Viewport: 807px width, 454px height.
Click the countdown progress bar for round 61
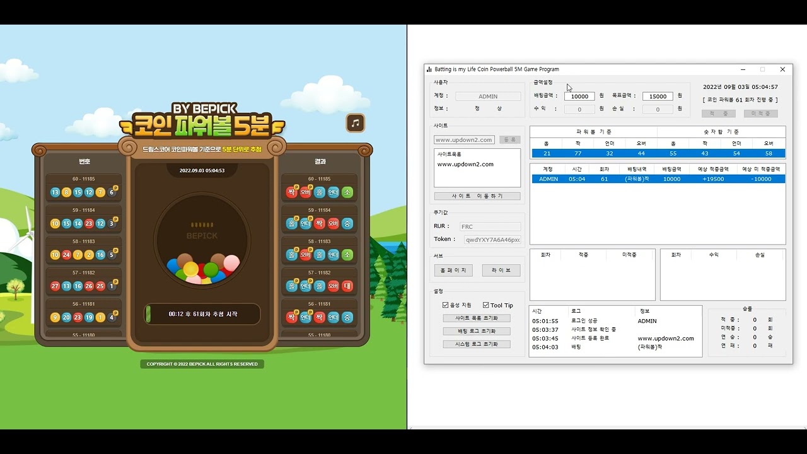click(x=202, y=314)
